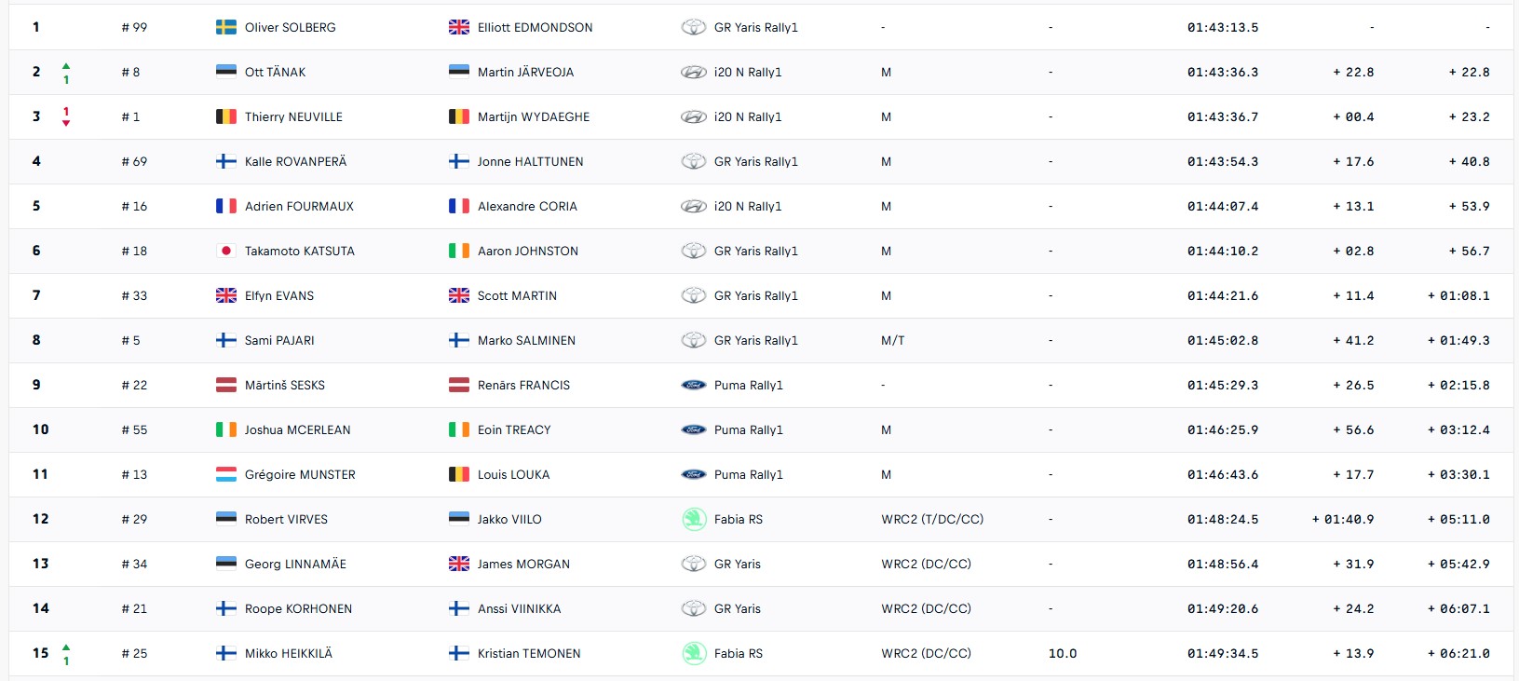The width and height of the screenshot is (1519, 681).
Task: Click the car number #69
Action: tap(134, 161)
